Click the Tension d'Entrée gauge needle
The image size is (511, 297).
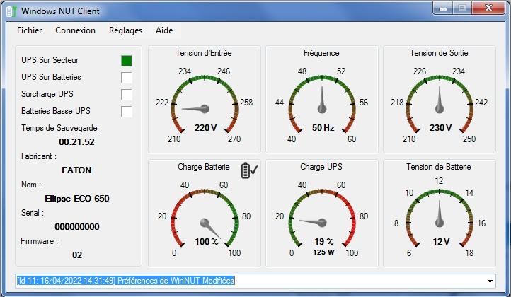[x=195, y=109]
